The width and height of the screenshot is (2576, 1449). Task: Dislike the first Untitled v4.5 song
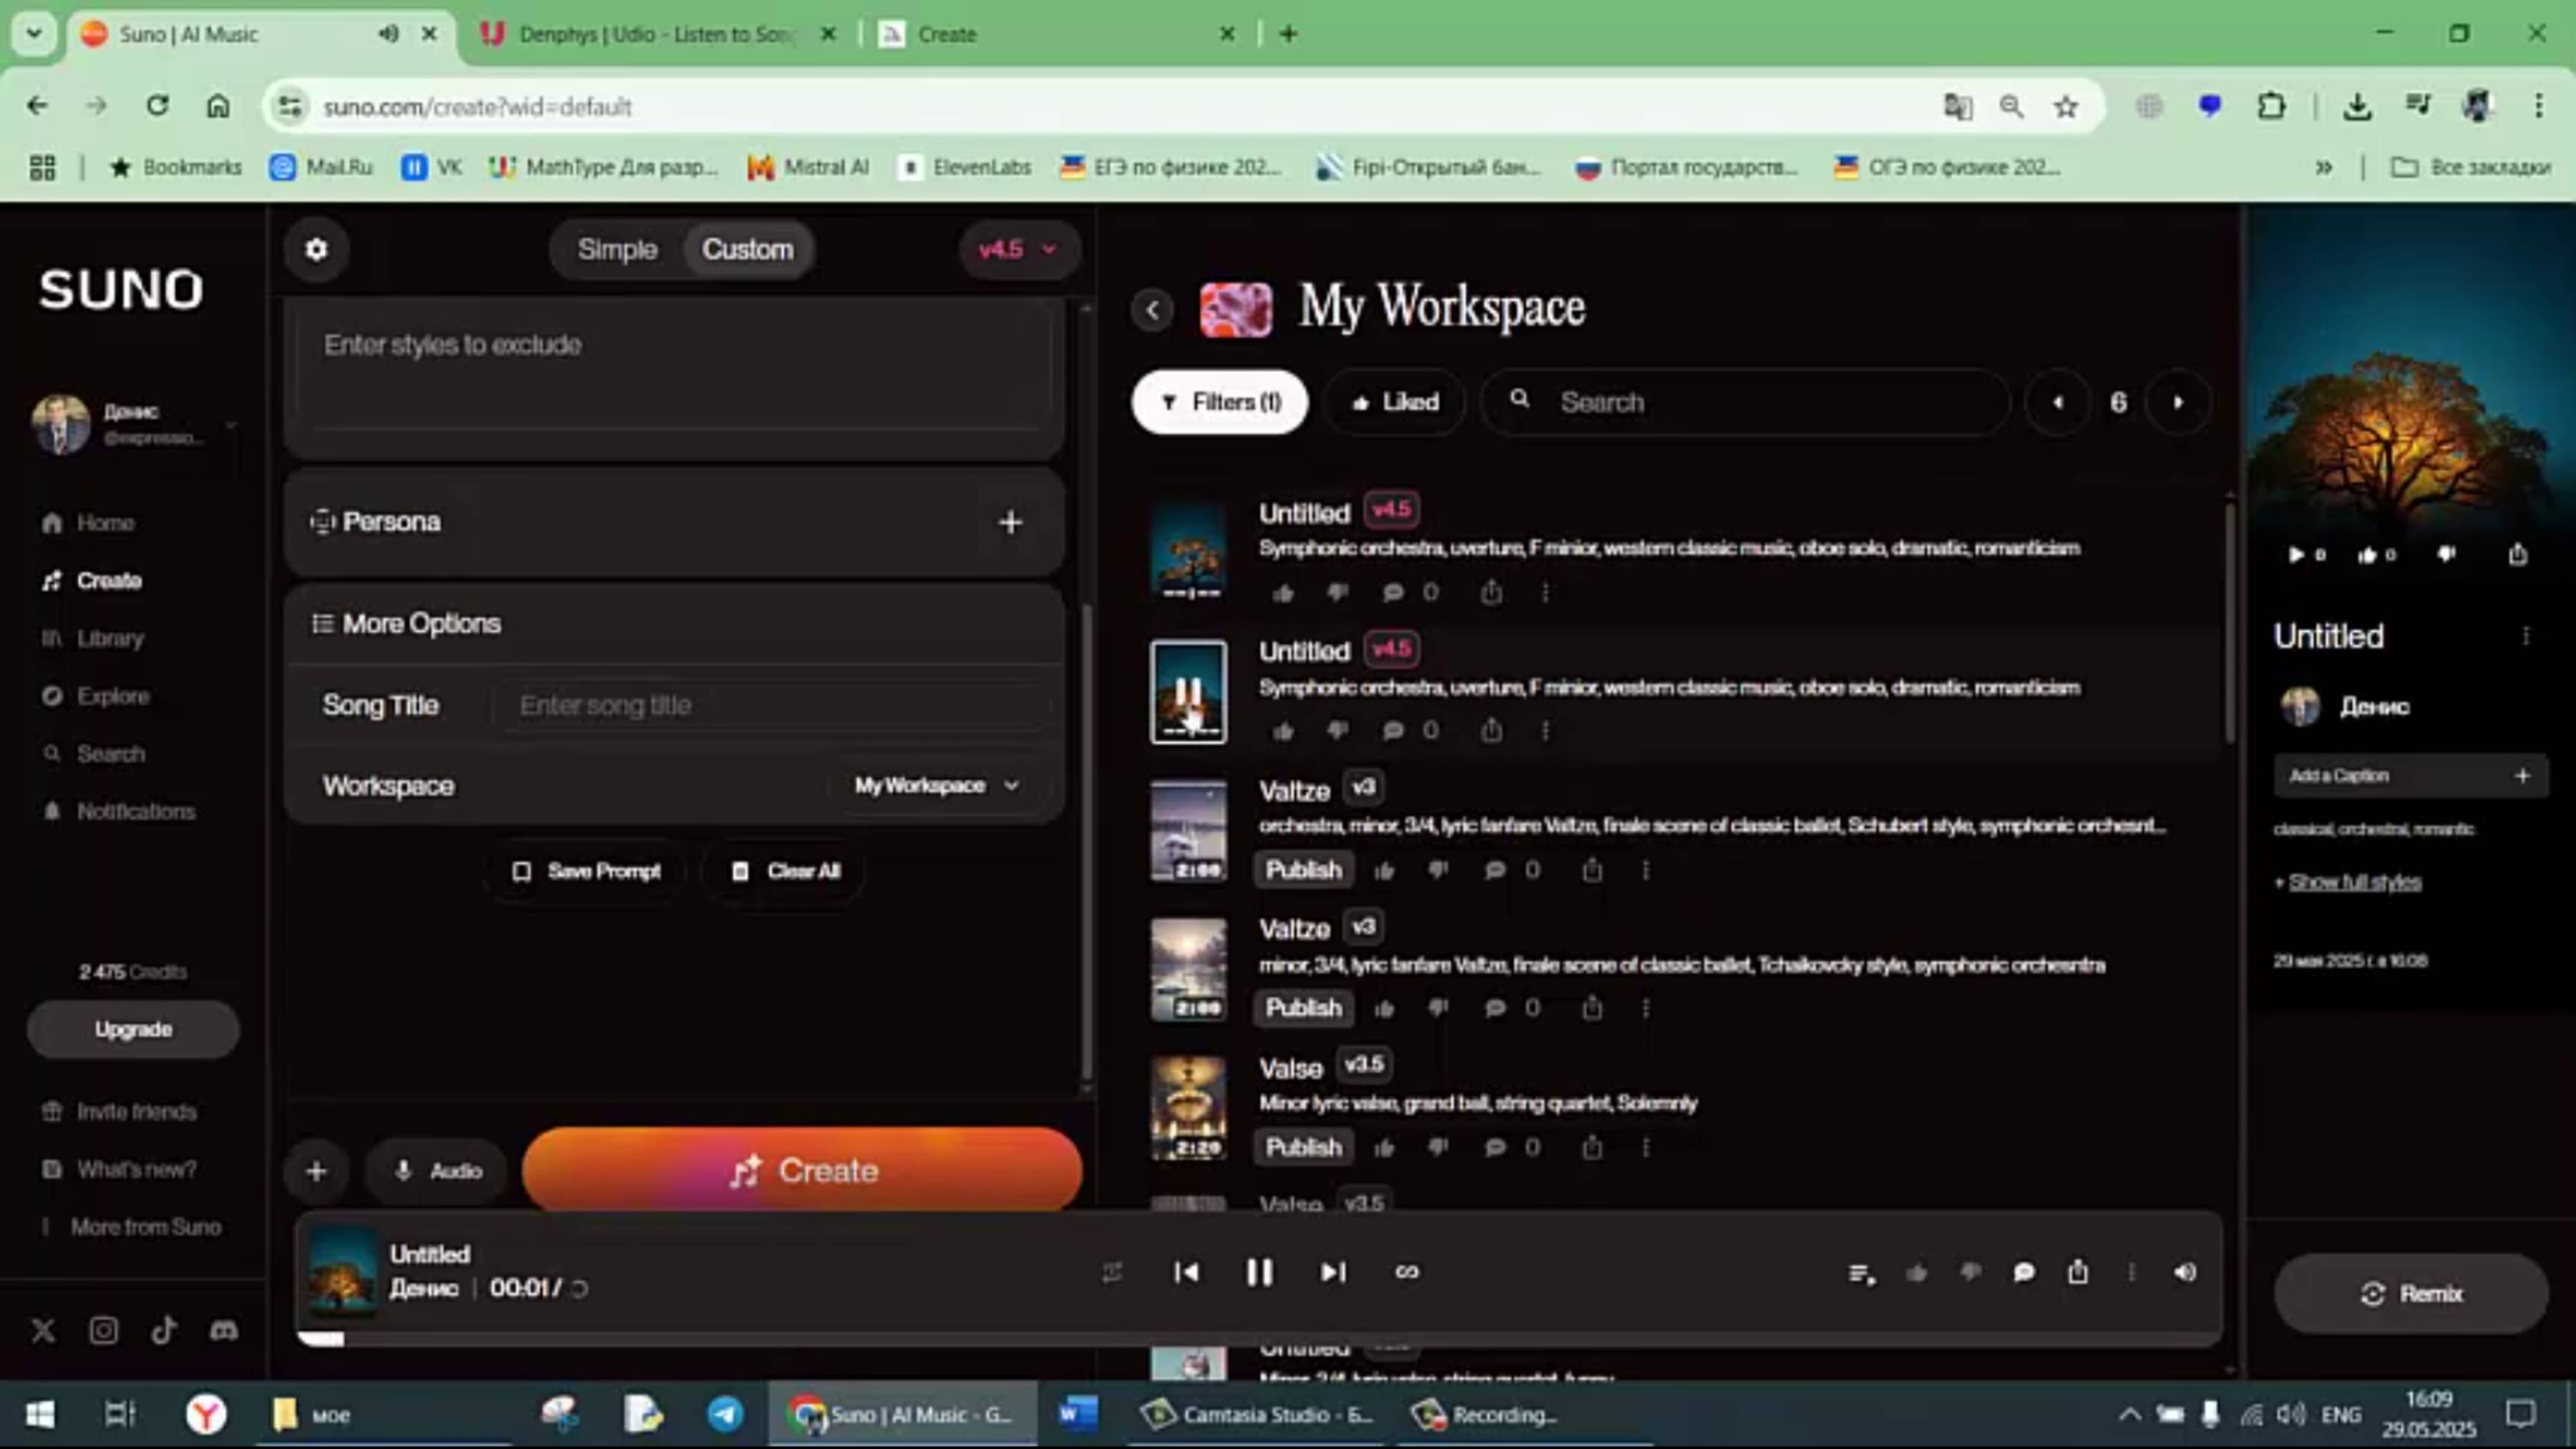[1337, 593]
